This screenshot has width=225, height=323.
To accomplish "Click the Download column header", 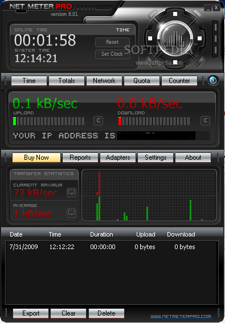I will click(181, 234).
